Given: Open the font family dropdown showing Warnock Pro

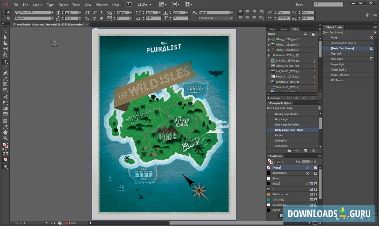Looking at the screenshot, I should tap(53, 12).
